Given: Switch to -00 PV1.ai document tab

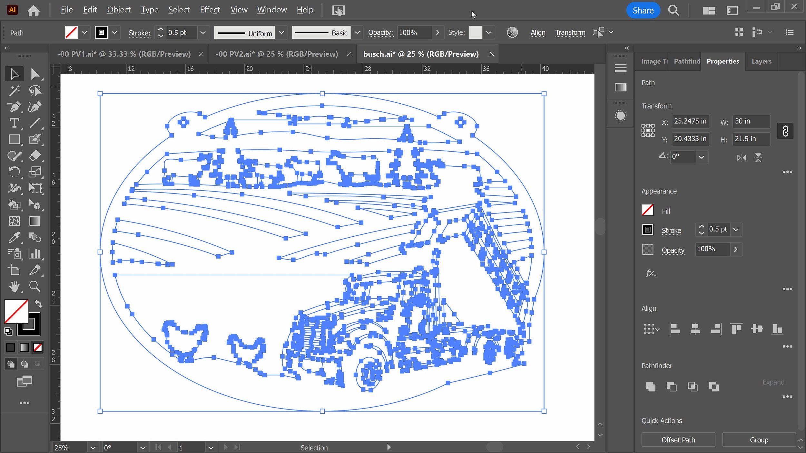Looking at the screenshot, I should [x=124, y=54].
